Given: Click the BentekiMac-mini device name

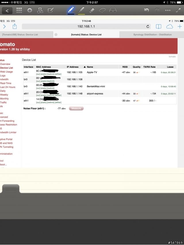Looking at the screenshot, I should click(96, 86).
